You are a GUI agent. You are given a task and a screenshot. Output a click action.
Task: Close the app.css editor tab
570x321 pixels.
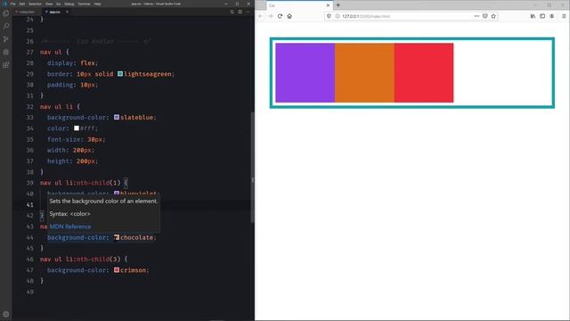[67, 12]
